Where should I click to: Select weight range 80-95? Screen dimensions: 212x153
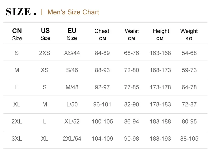[189, 121]
